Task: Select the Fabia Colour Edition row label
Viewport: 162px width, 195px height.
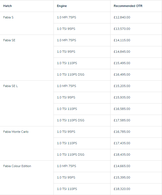Action: pos(17,166)
